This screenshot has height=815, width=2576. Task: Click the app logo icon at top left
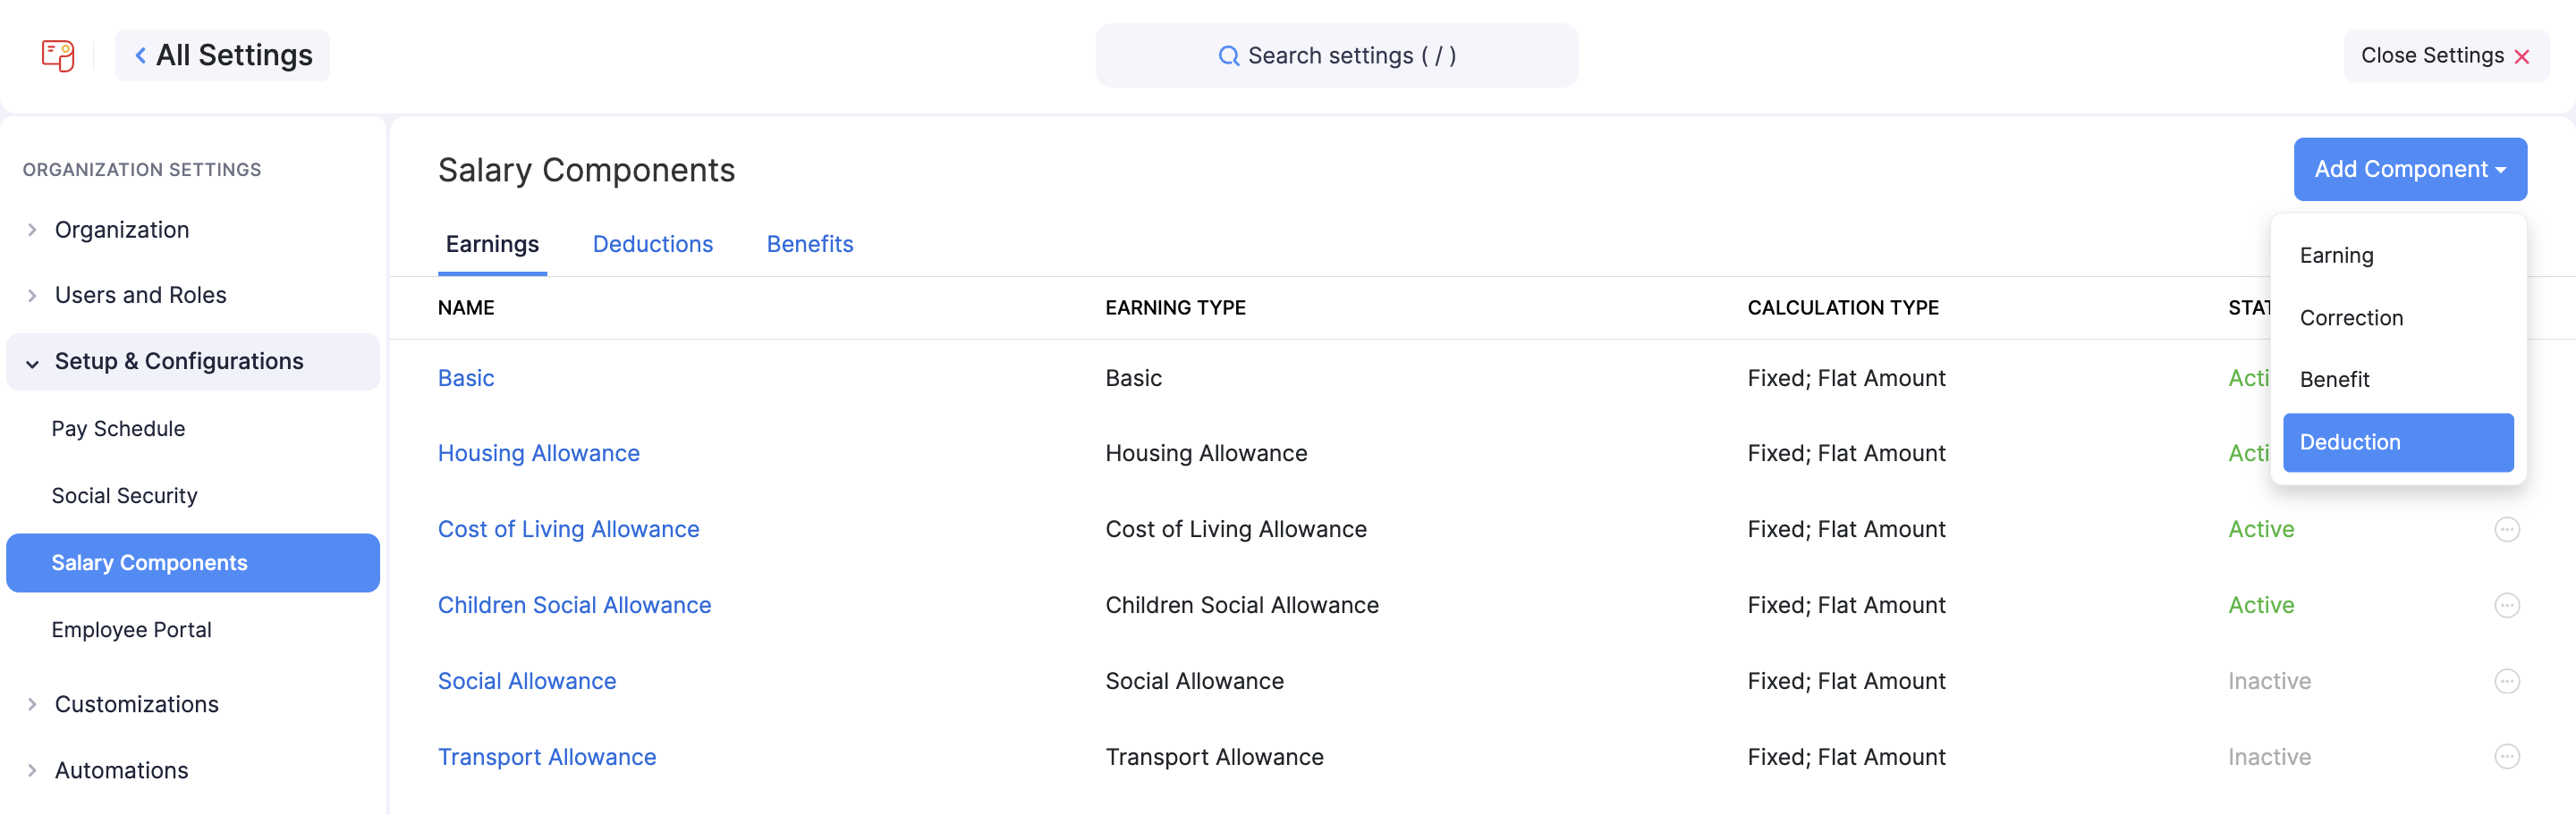[57, 56]
